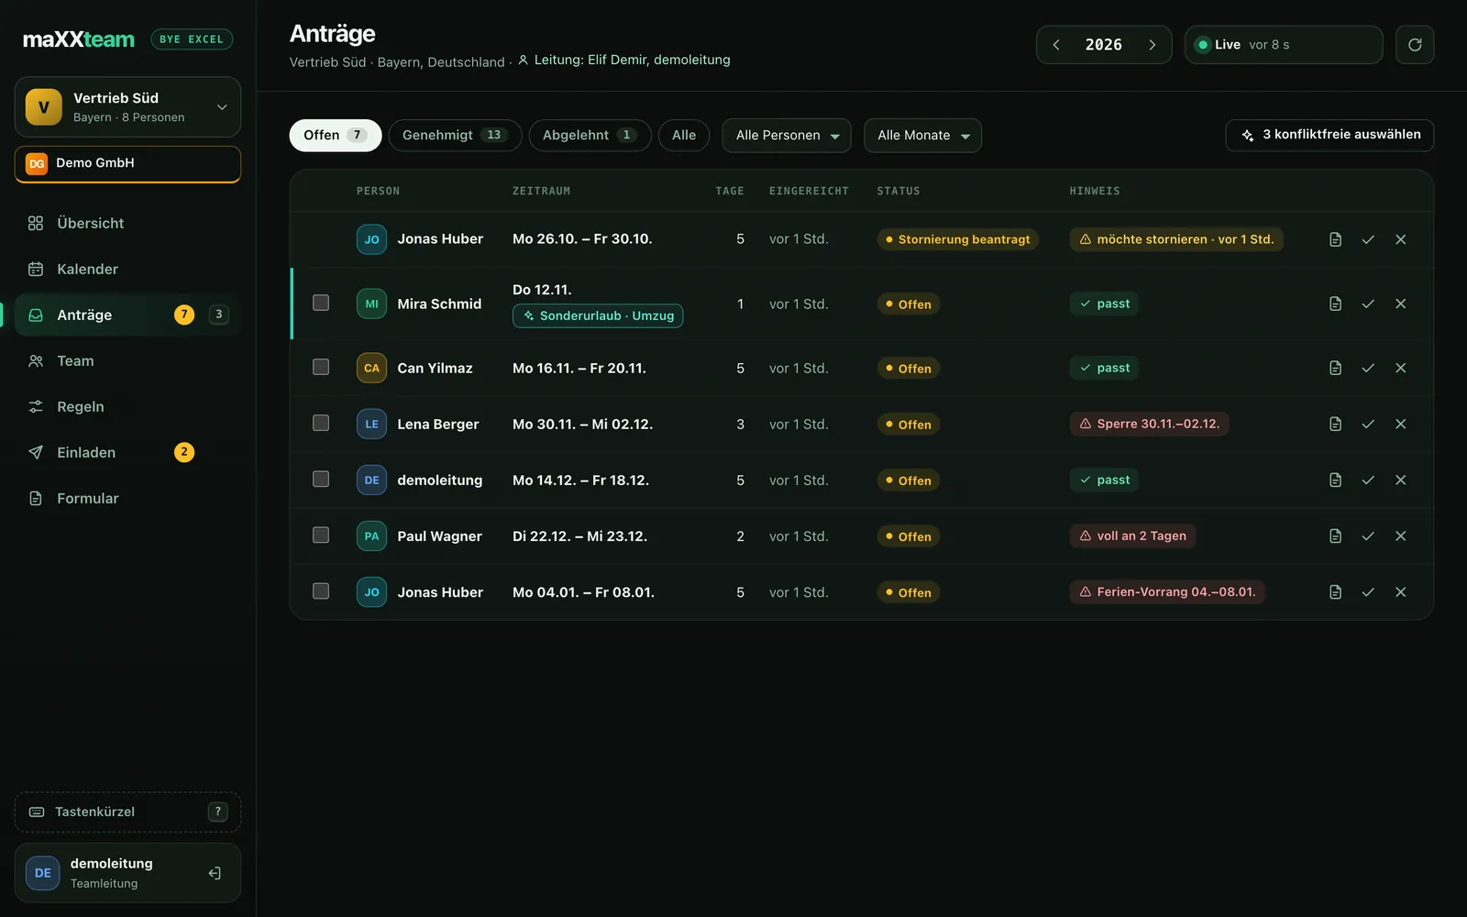Open Einladen in the sidebar
The width and height of the screenshot is (1467, 917).
[127, 452]
